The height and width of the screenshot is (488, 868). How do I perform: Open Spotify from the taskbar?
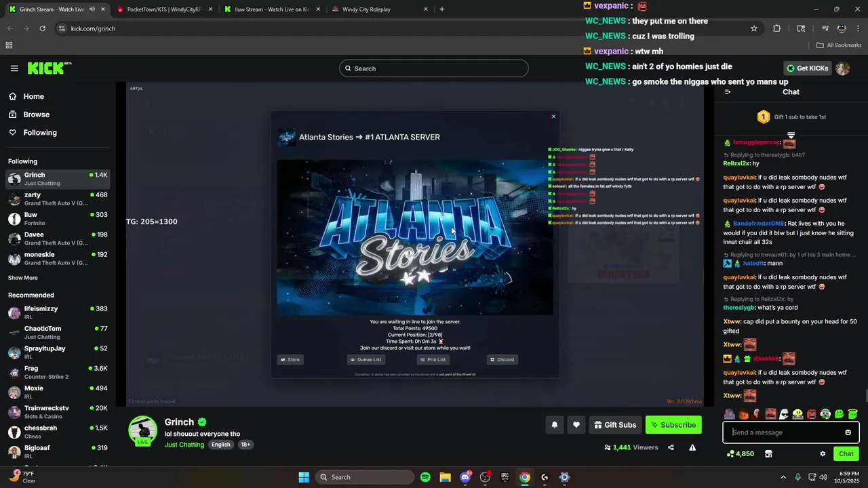[425, 477]
